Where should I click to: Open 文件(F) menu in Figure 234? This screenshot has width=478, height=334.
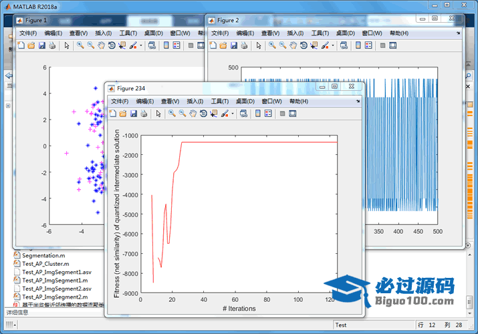[120, 101]
